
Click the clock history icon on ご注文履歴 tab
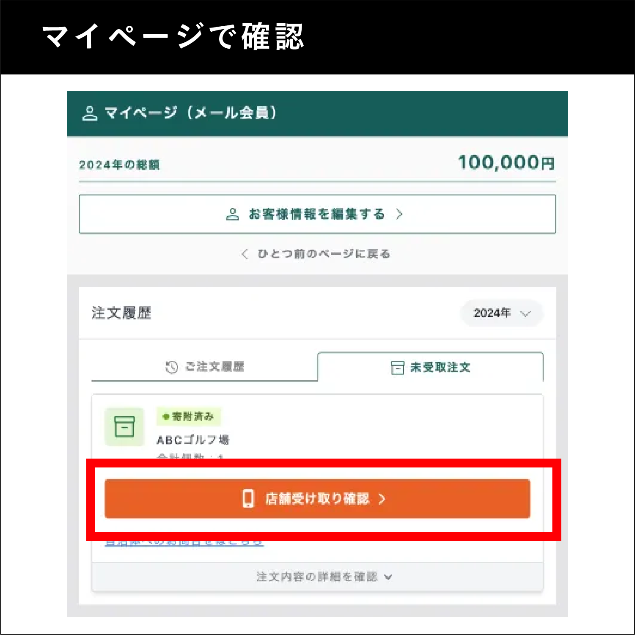172,367
